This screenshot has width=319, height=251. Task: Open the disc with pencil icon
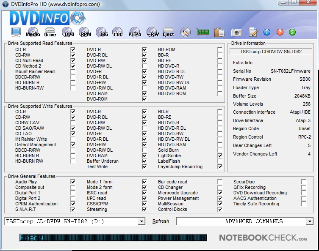(x=186, y=32)
